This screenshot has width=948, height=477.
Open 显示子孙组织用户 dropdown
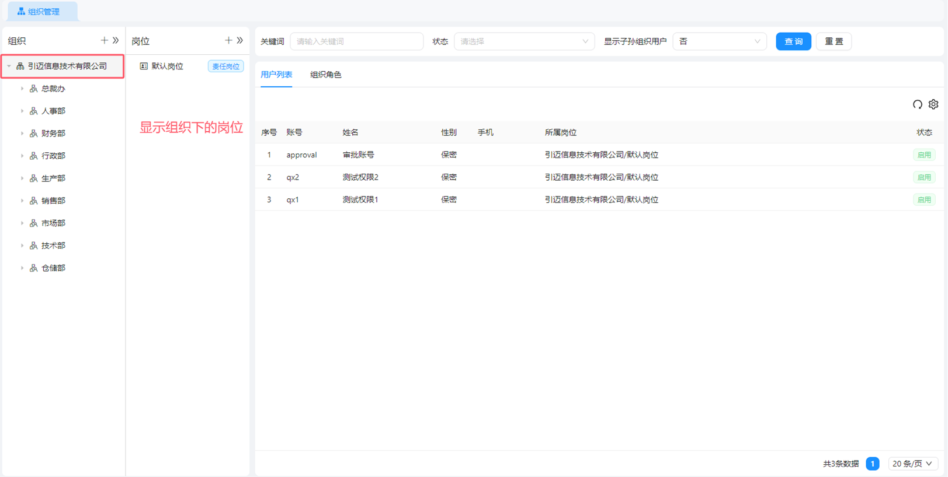point(719,41)
